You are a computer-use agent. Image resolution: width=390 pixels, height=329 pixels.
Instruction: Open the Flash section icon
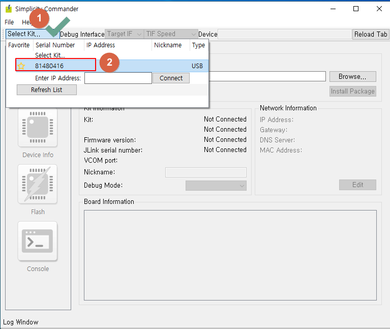coord(38,184)
